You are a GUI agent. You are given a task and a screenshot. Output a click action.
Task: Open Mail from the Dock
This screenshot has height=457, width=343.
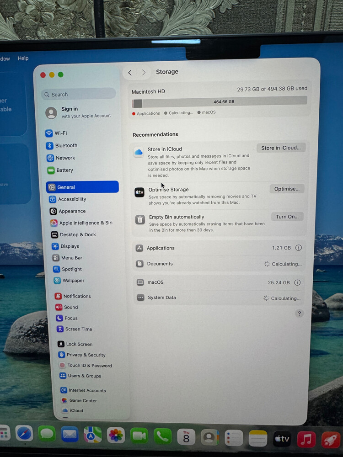(x=70, y=435)
